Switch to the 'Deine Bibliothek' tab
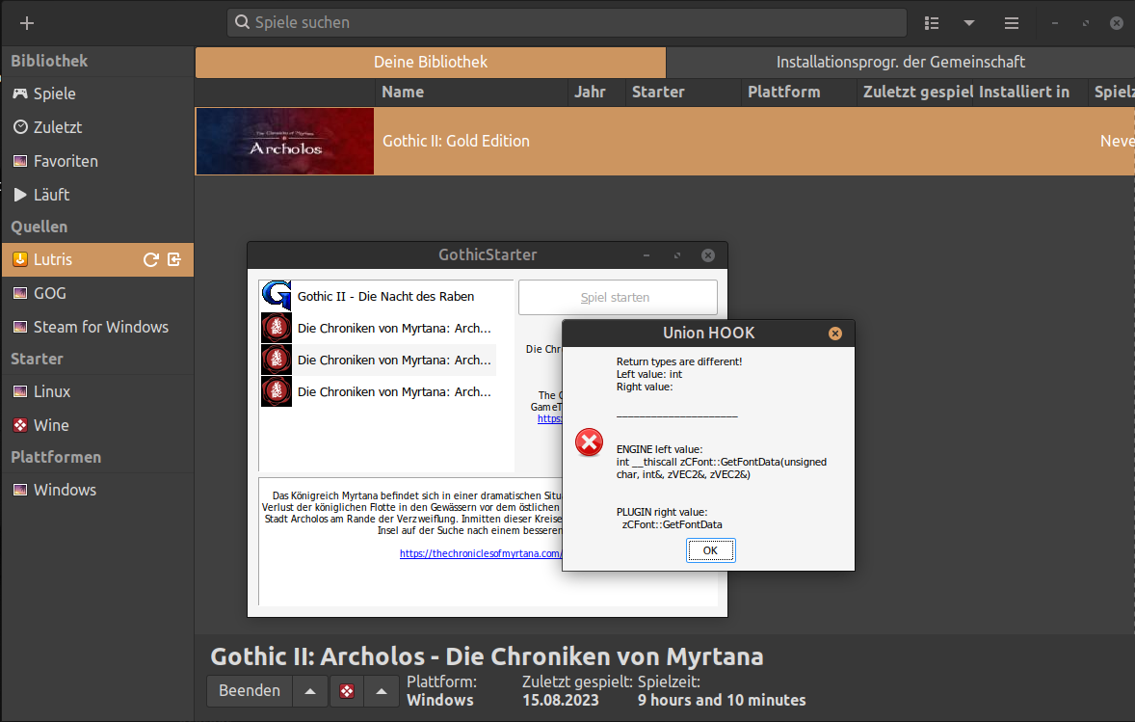The width and height of the screenshot is (1135, 722). point(431,63)
